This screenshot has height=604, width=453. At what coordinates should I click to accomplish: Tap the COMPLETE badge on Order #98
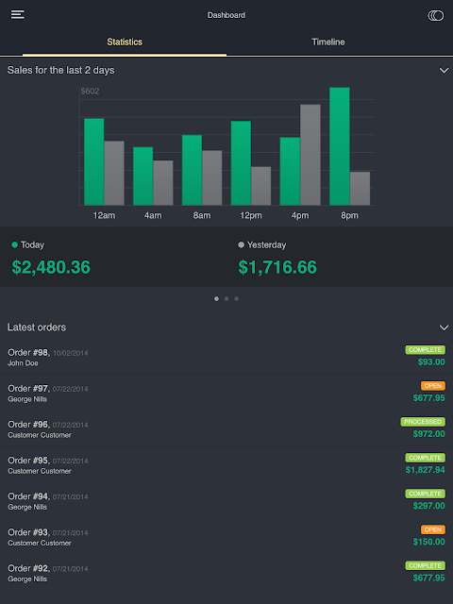(425, 350)
